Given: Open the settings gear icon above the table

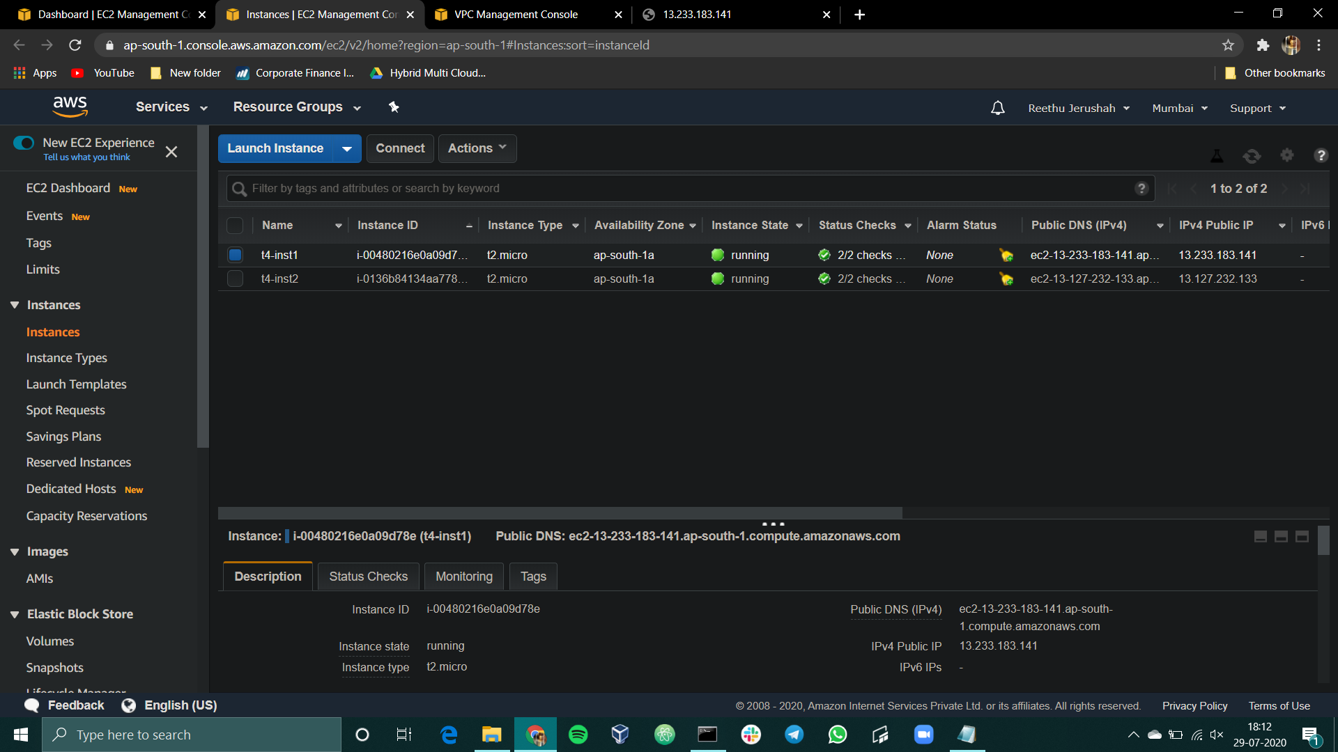Looking at the screenshot, I should click(x=1286, y=155).
